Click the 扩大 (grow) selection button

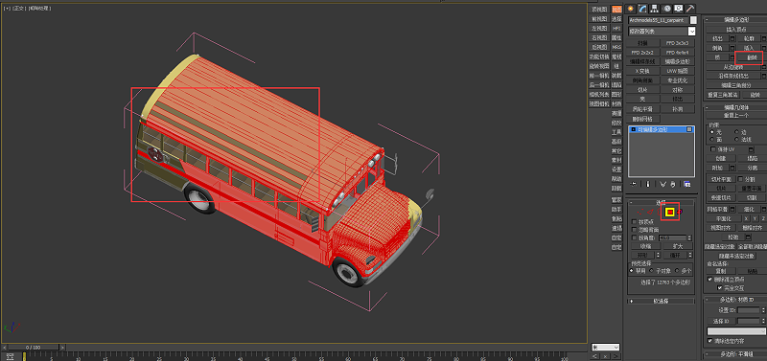point(678,246)
